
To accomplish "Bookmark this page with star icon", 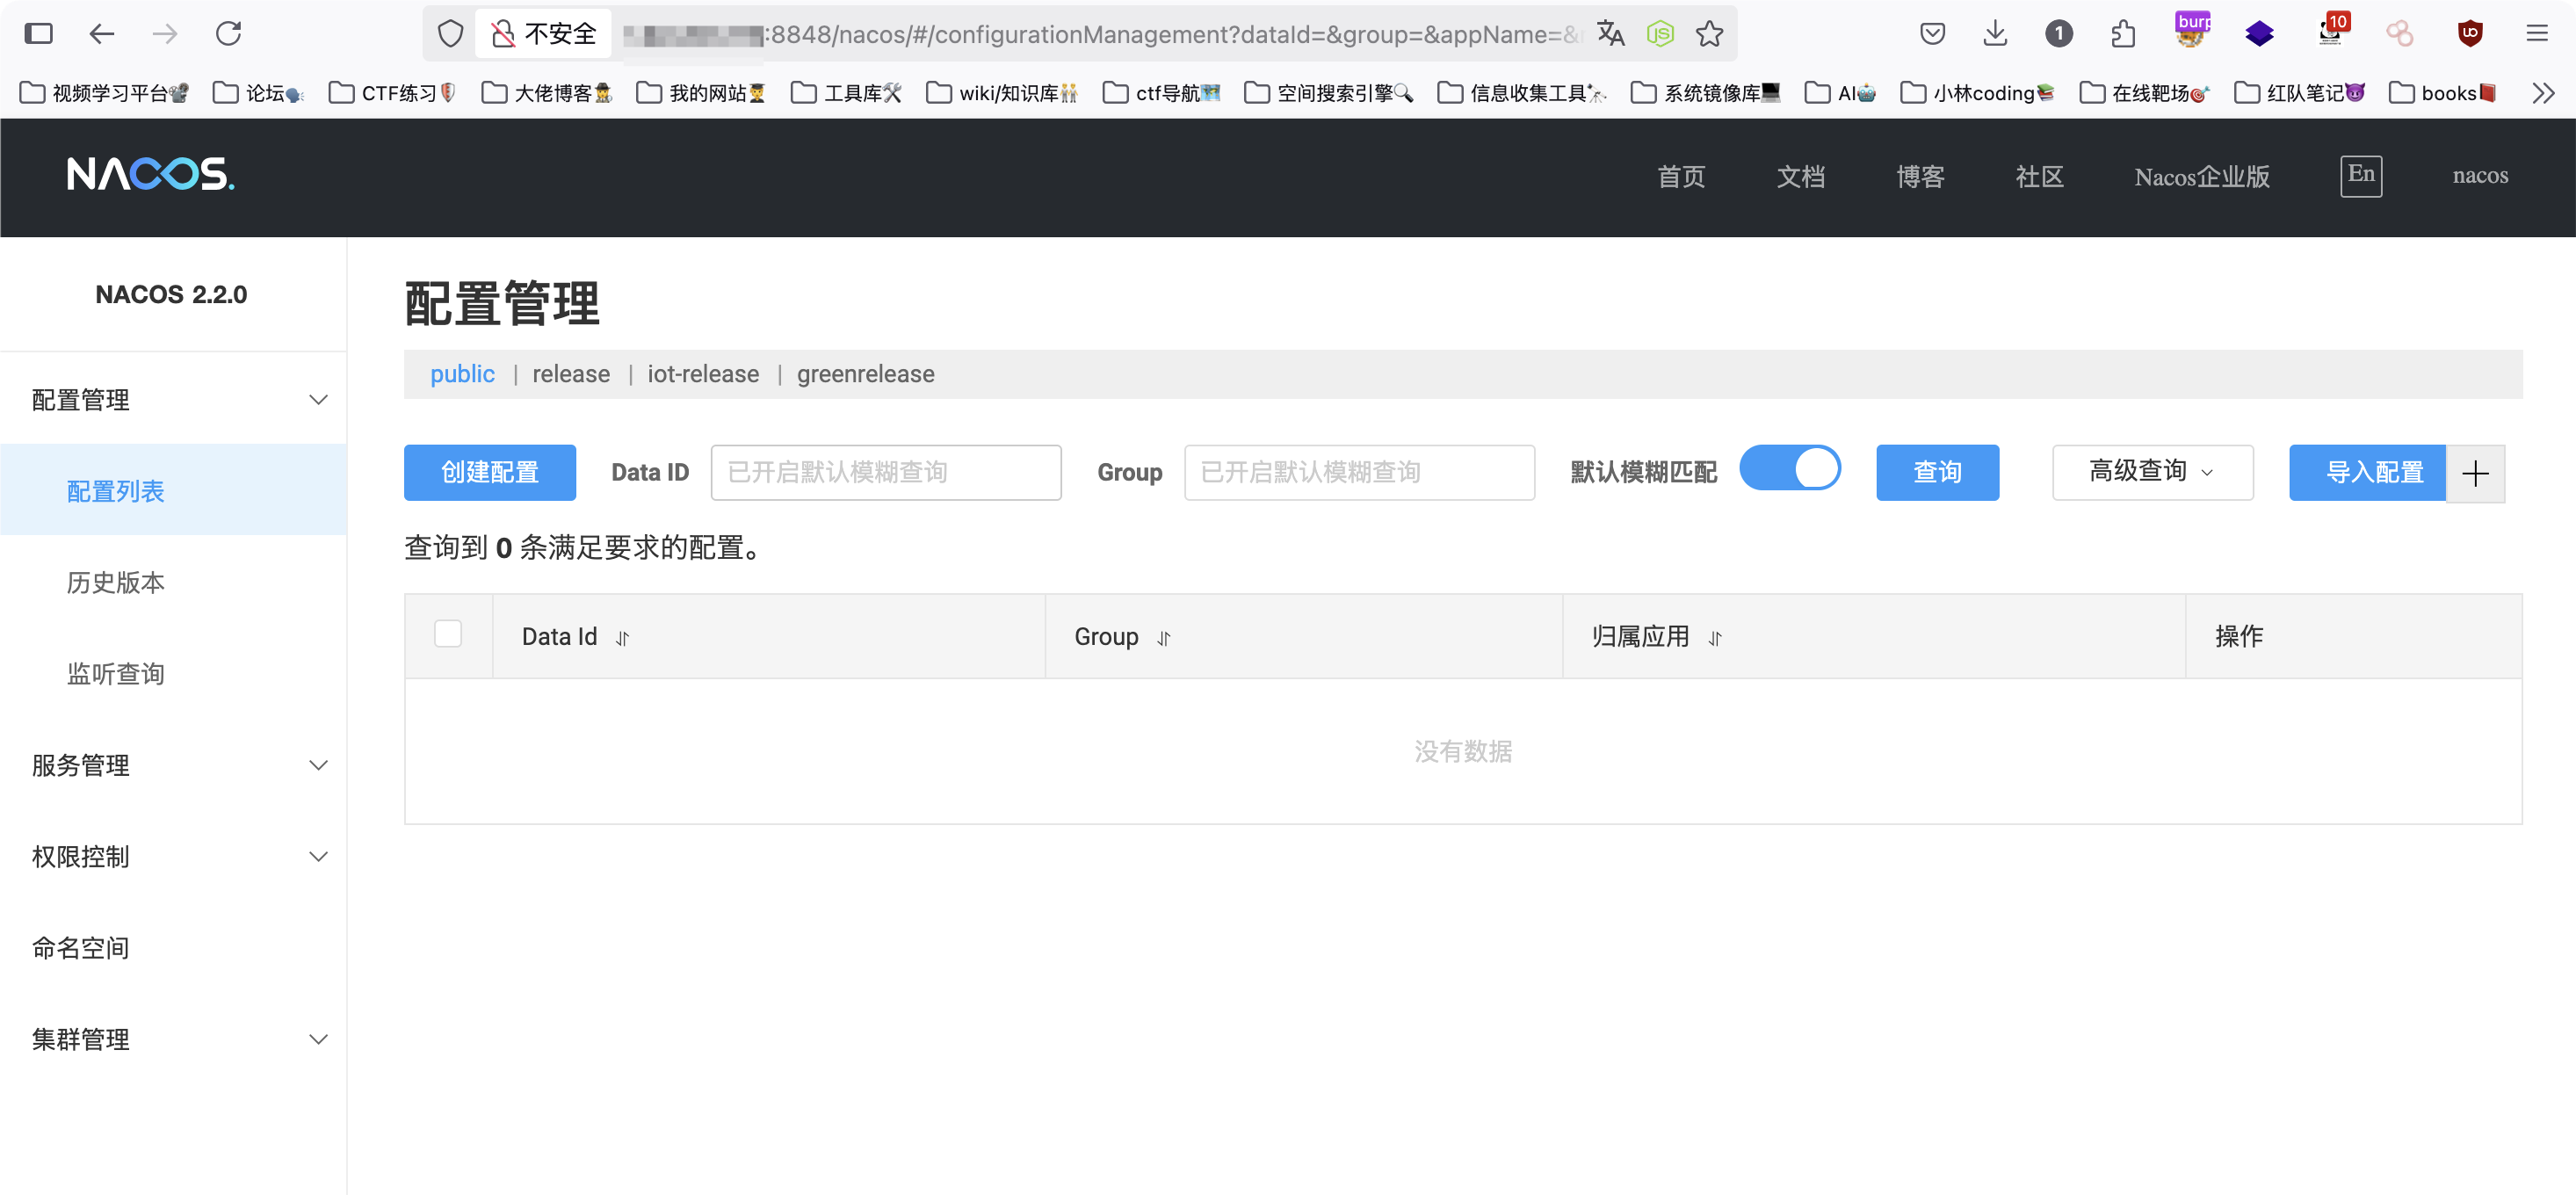I will click(1710, 34).
